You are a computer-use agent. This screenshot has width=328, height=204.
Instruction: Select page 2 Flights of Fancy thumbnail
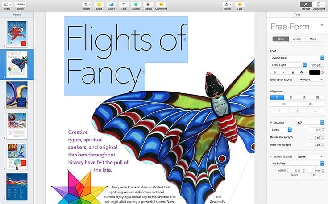[x=17, y=64]
